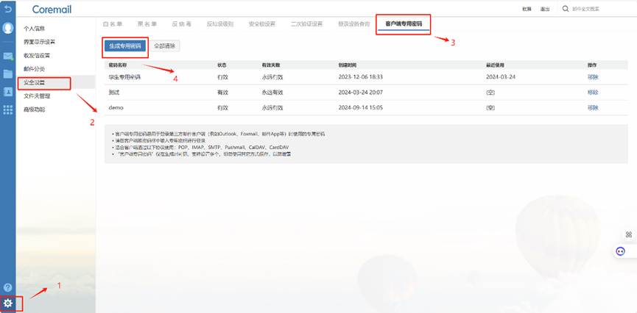Click the 全部清除 button
The height and width of the screenshot is (313, 637).
coord(165,46)
